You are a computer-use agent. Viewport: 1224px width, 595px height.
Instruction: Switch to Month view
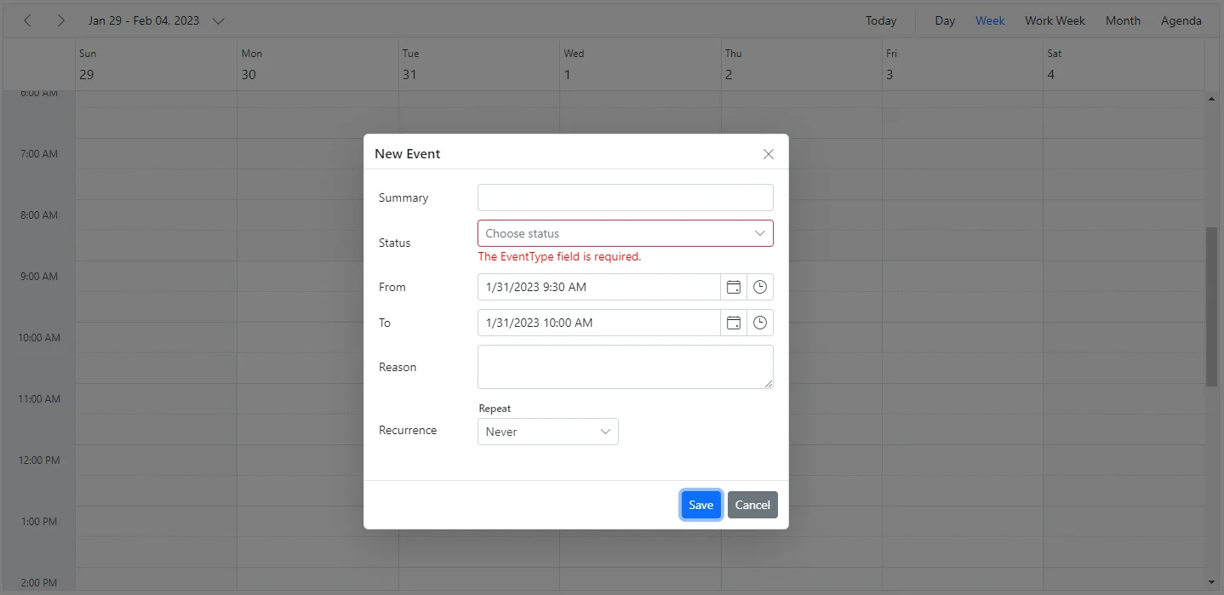[1123, 20]
